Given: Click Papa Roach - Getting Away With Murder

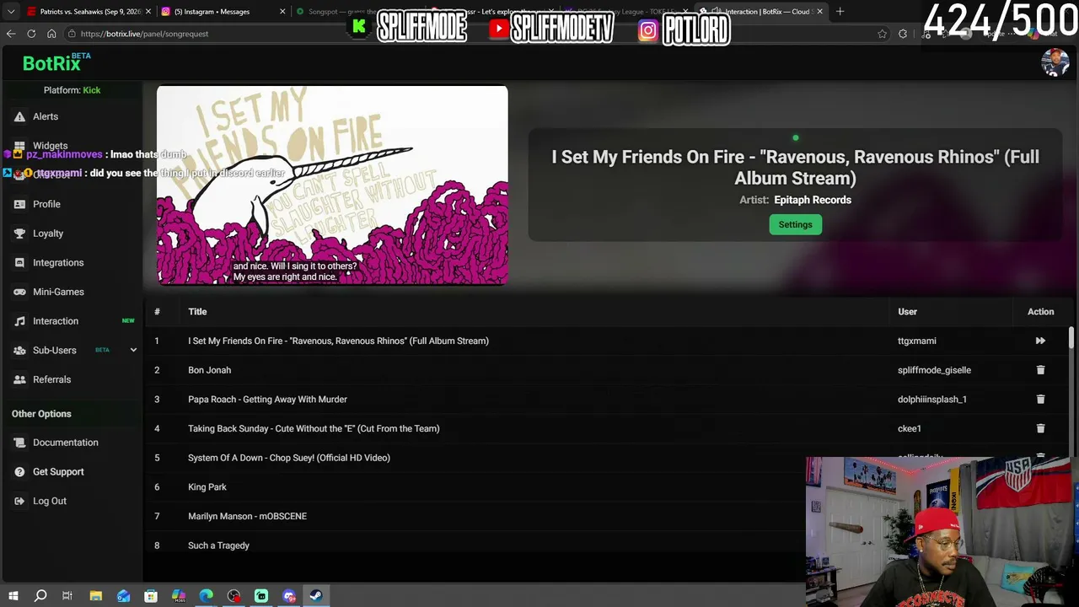Looking at the screenshot, I should (x=267, y=400).
